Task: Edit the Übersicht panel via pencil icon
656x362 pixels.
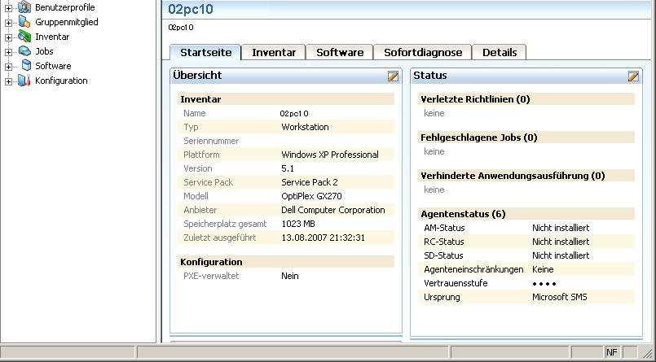Action: [393, 76]
